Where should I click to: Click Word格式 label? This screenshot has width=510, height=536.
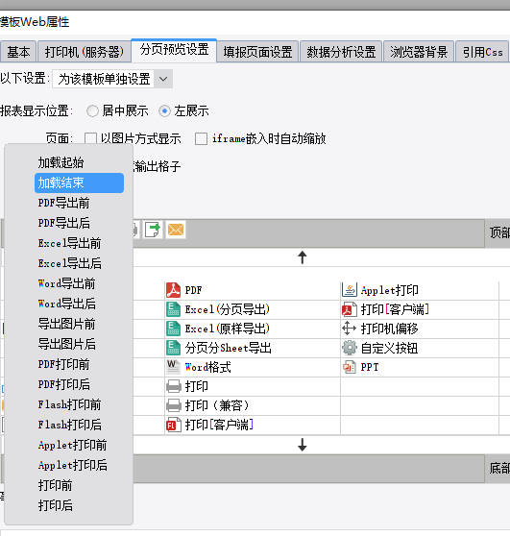pyautogui.click(x=207, y=367)
